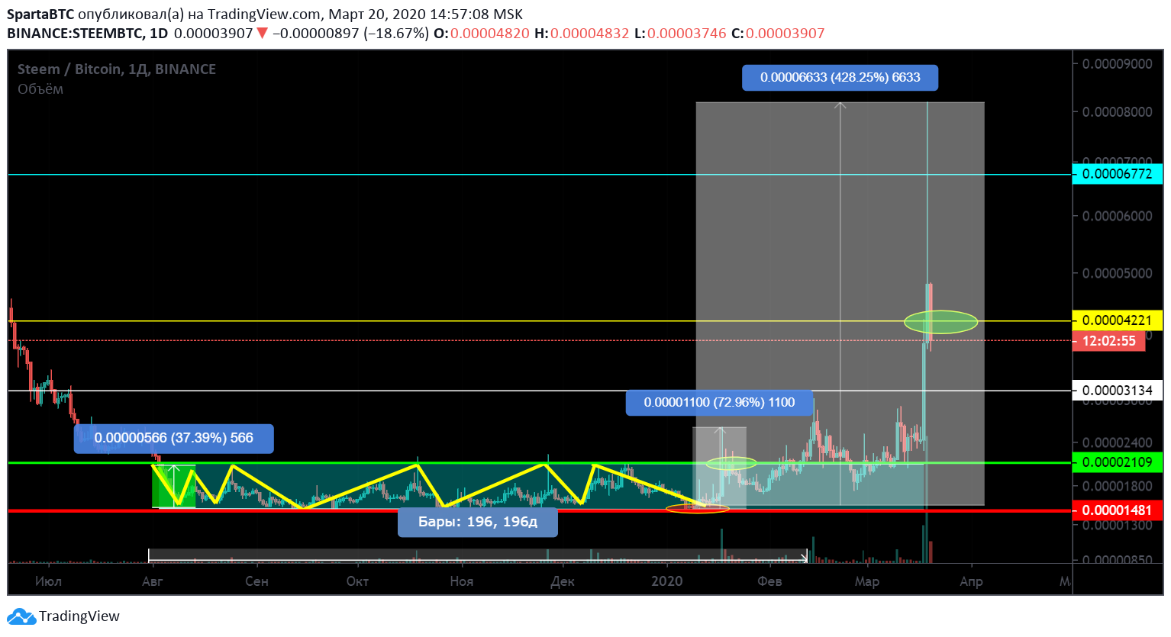This screenshot has height=637, width=1171.
Task: Select the 0.00000566 (37.39%) 566 measurement label
Action: coord(174,439)
